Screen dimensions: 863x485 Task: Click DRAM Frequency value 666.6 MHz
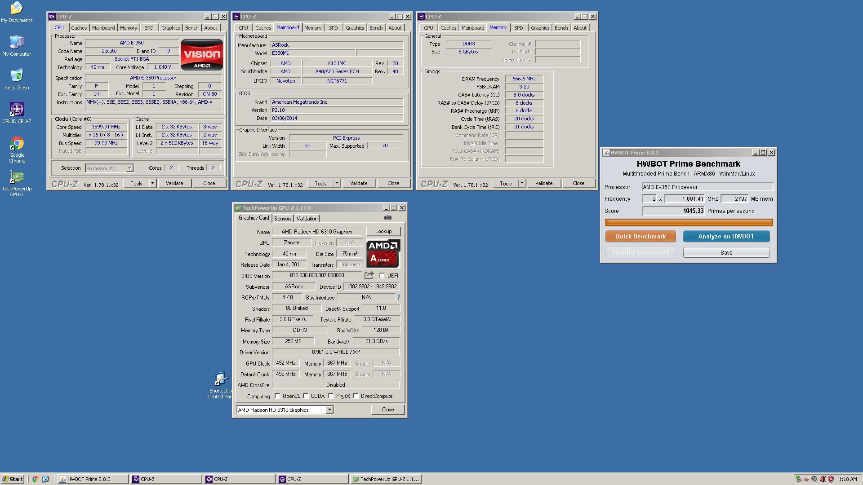(524, 79)
